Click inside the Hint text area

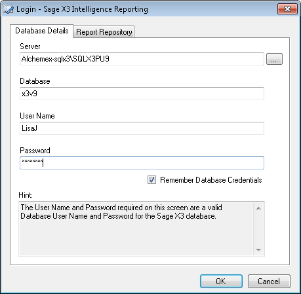click(136, 229)
